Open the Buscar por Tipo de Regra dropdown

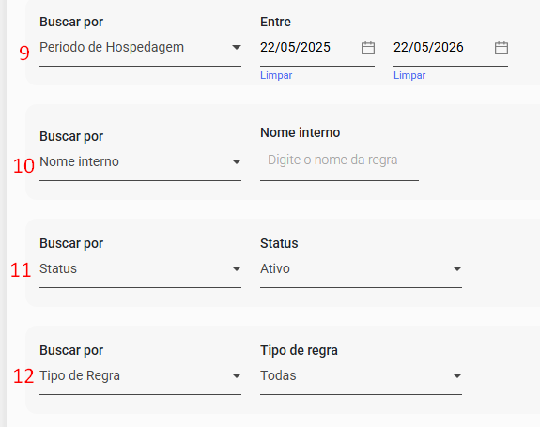point(140,376)
